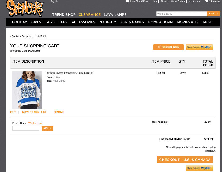Screen dimensions: 222x172
Task: Click the bottom PayPal checkout button
Action: coord(199,168)
